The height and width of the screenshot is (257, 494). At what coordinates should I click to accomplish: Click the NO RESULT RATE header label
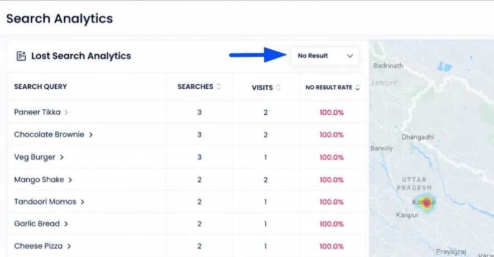(329, 88)
